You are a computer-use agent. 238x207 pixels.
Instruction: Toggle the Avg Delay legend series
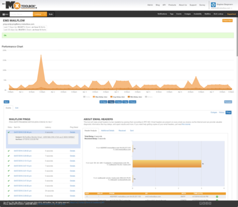click(118, 97)
